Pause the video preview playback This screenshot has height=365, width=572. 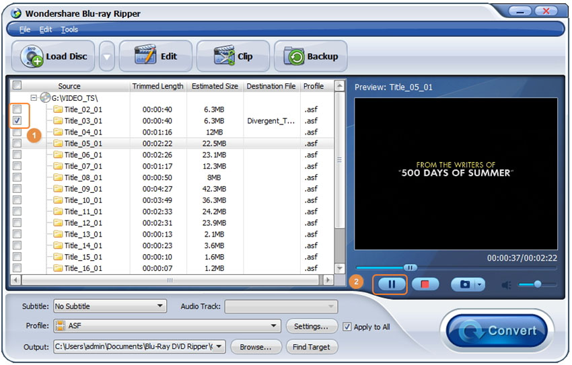pos(391,284)
